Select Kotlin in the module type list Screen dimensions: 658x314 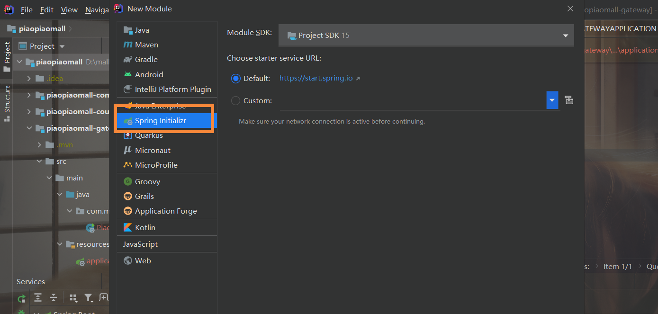pyautogui.click(x=145, y=227)
